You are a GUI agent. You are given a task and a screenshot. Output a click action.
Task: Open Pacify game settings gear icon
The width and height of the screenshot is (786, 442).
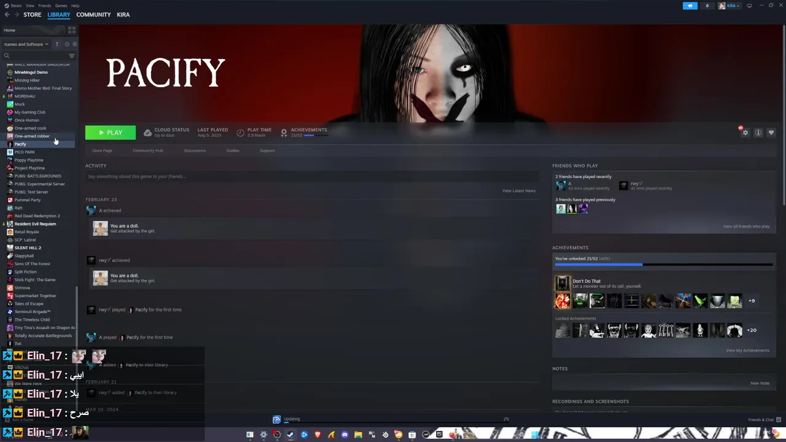[x=745, y=133]
